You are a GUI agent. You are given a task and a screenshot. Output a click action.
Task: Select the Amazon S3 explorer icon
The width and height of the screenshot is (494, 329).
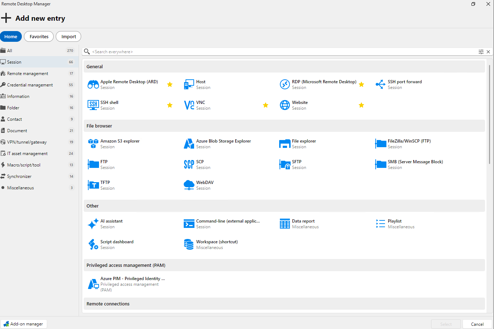click(x=93, y=144)
